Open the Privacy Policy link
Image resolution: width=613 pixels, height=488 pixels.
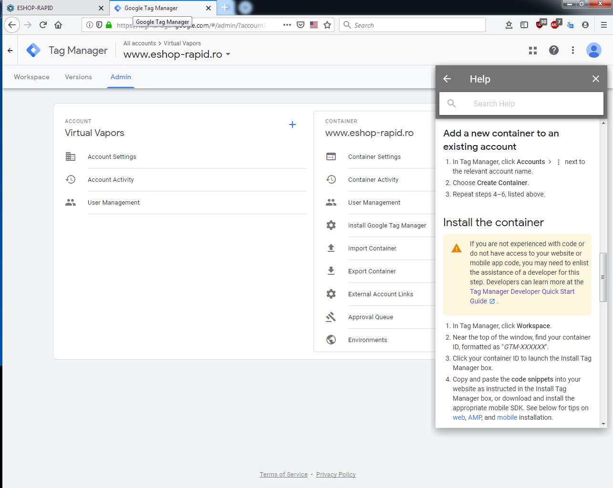point(336,474)
